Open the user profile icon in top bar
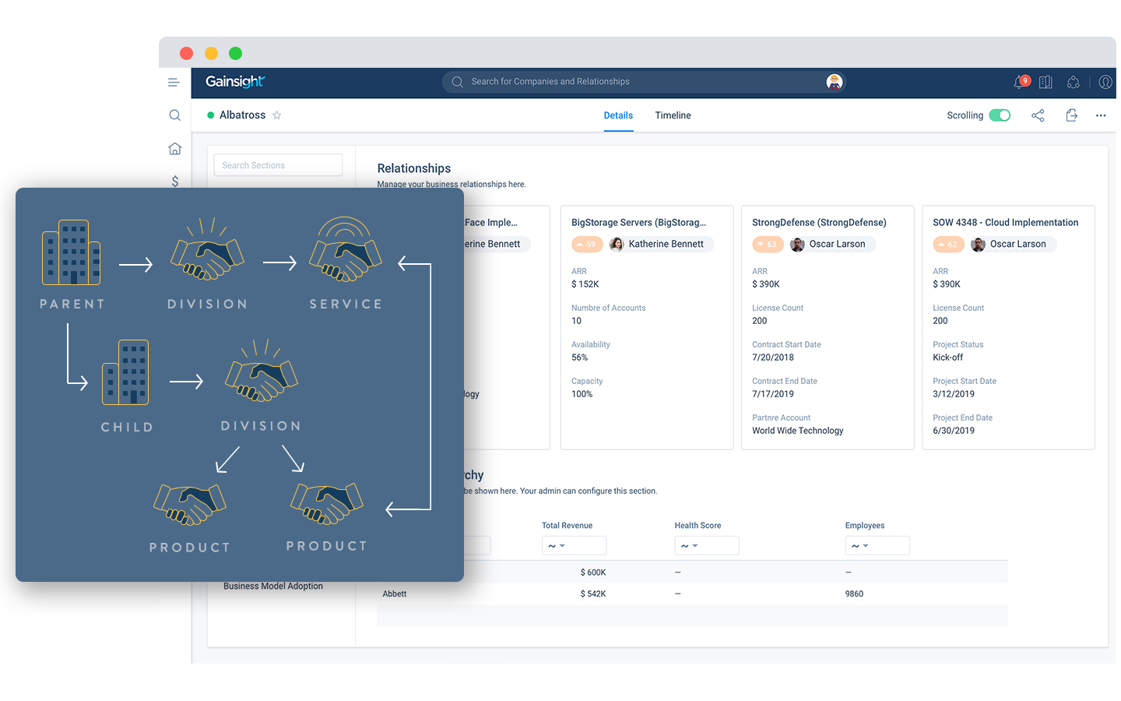 (1105, 82)
